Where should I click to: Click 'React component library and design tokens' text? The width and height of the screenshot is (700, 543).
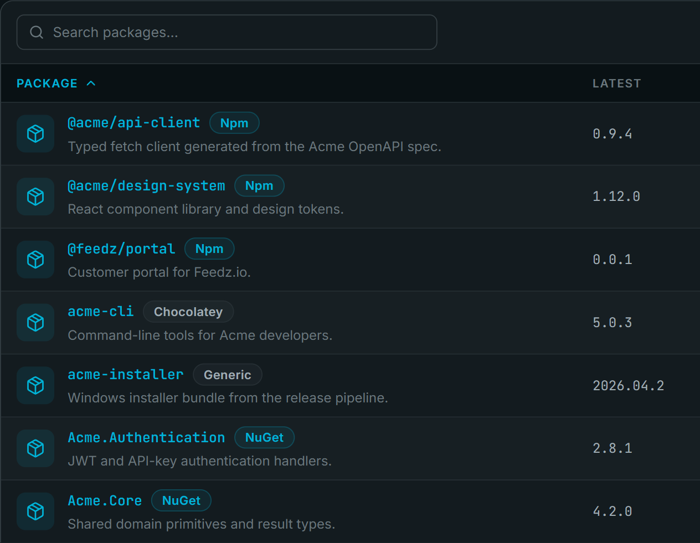coord(206,209)
